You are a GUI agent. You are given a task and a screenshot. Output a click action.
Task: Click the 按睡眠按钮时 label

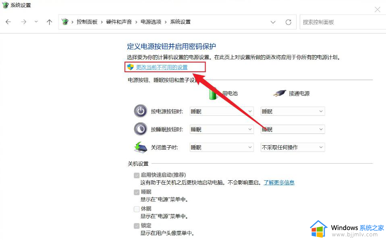[167, 129]
